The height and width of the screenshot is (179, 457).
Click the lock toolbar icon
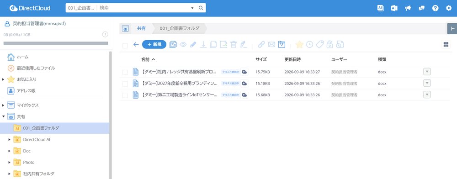329,45
